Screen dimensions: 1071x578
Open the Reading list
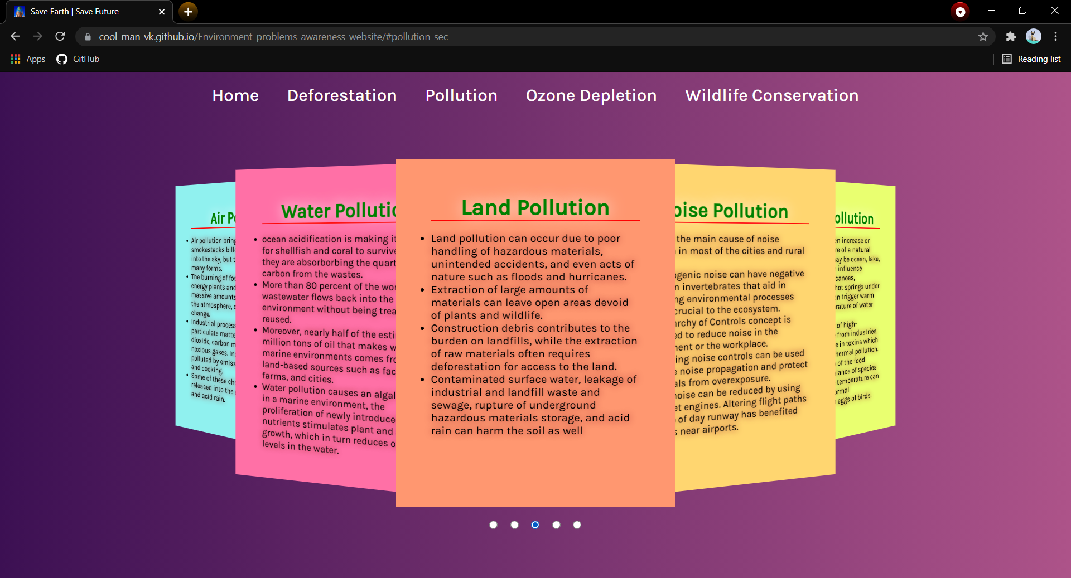[1031, 59]
